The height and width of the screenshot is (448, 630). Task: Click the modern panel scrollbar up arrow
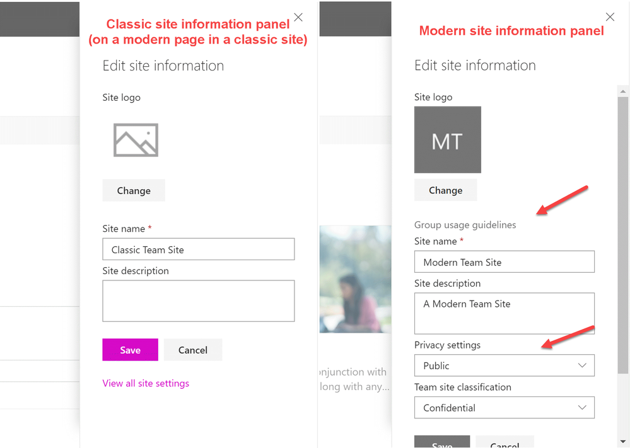(623, 91)
